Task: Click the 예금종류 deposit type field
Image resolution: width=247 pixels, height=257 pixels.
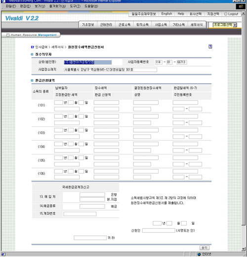Action: click(x=92, y=206)
